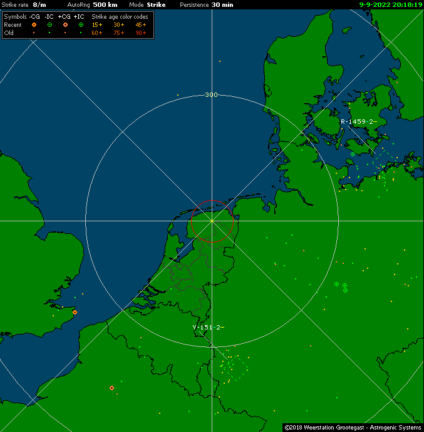Click the recent -IC symbol in the legend
This screenshot has width=424, height=432.
point(49,24)
